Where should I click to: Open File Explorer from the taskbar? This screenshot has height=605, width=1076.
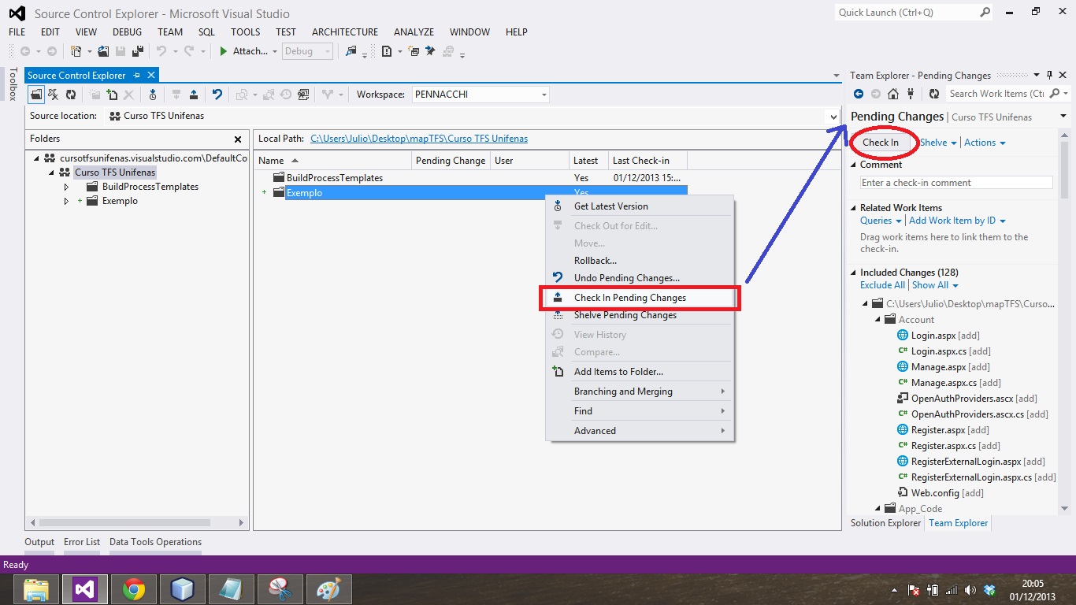tap(36, 589)
